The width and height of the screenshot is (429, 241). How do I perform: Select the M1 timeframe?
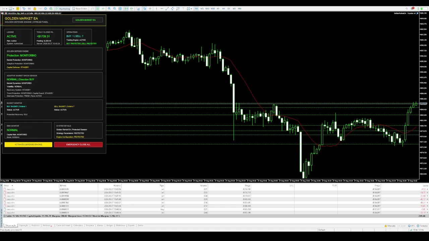196,8
